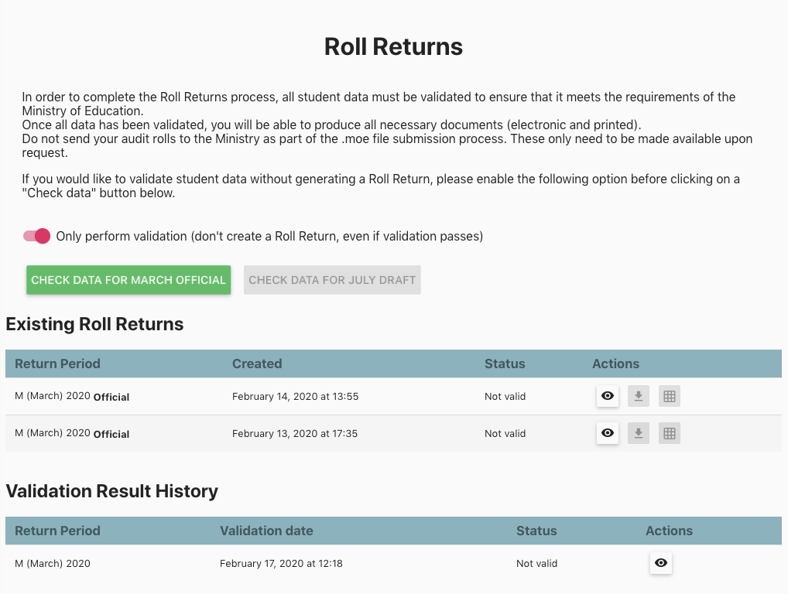View the February 17 validation result via eye icon

coord(660,563)
